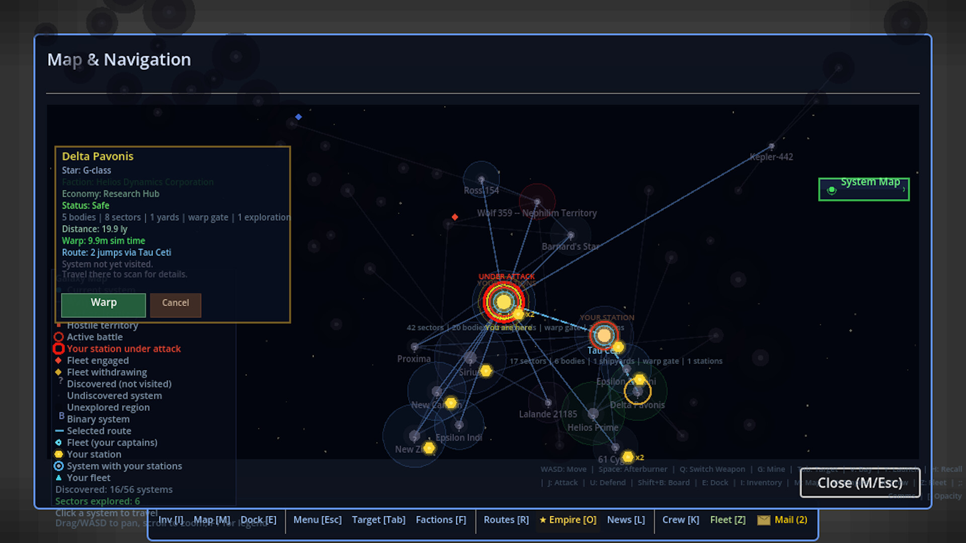Select the Kepler-442 system node
The width and height of the screenshot is (966, 543).
click(771, 146)
